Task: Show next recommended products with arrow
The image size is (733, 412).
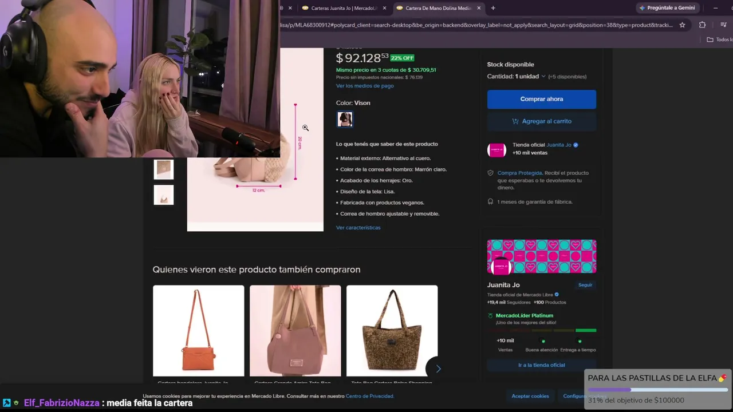Action: [x=438, y=369]
